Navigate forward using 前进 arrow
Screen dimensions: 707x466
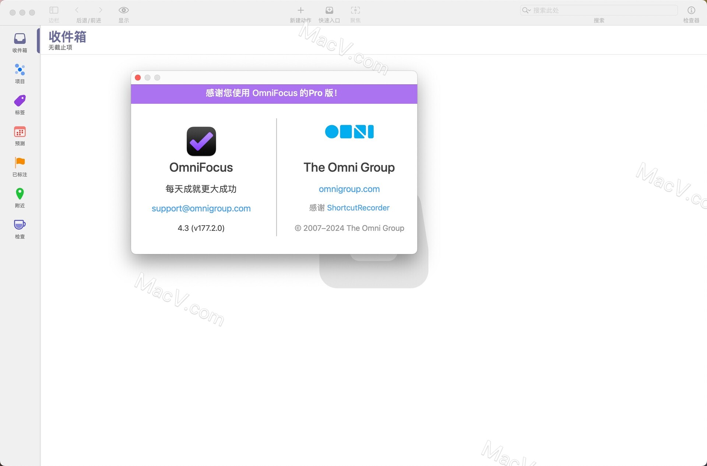click(101, 10)
